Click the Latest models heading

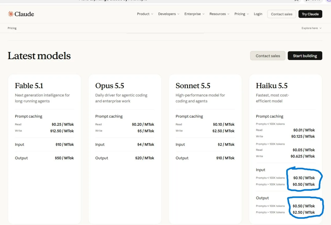point(39,56)
